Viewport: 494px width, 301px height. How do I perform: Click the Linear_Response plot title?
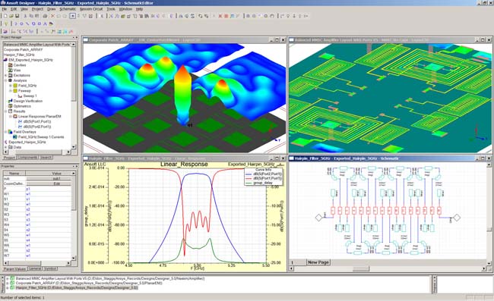184,165
